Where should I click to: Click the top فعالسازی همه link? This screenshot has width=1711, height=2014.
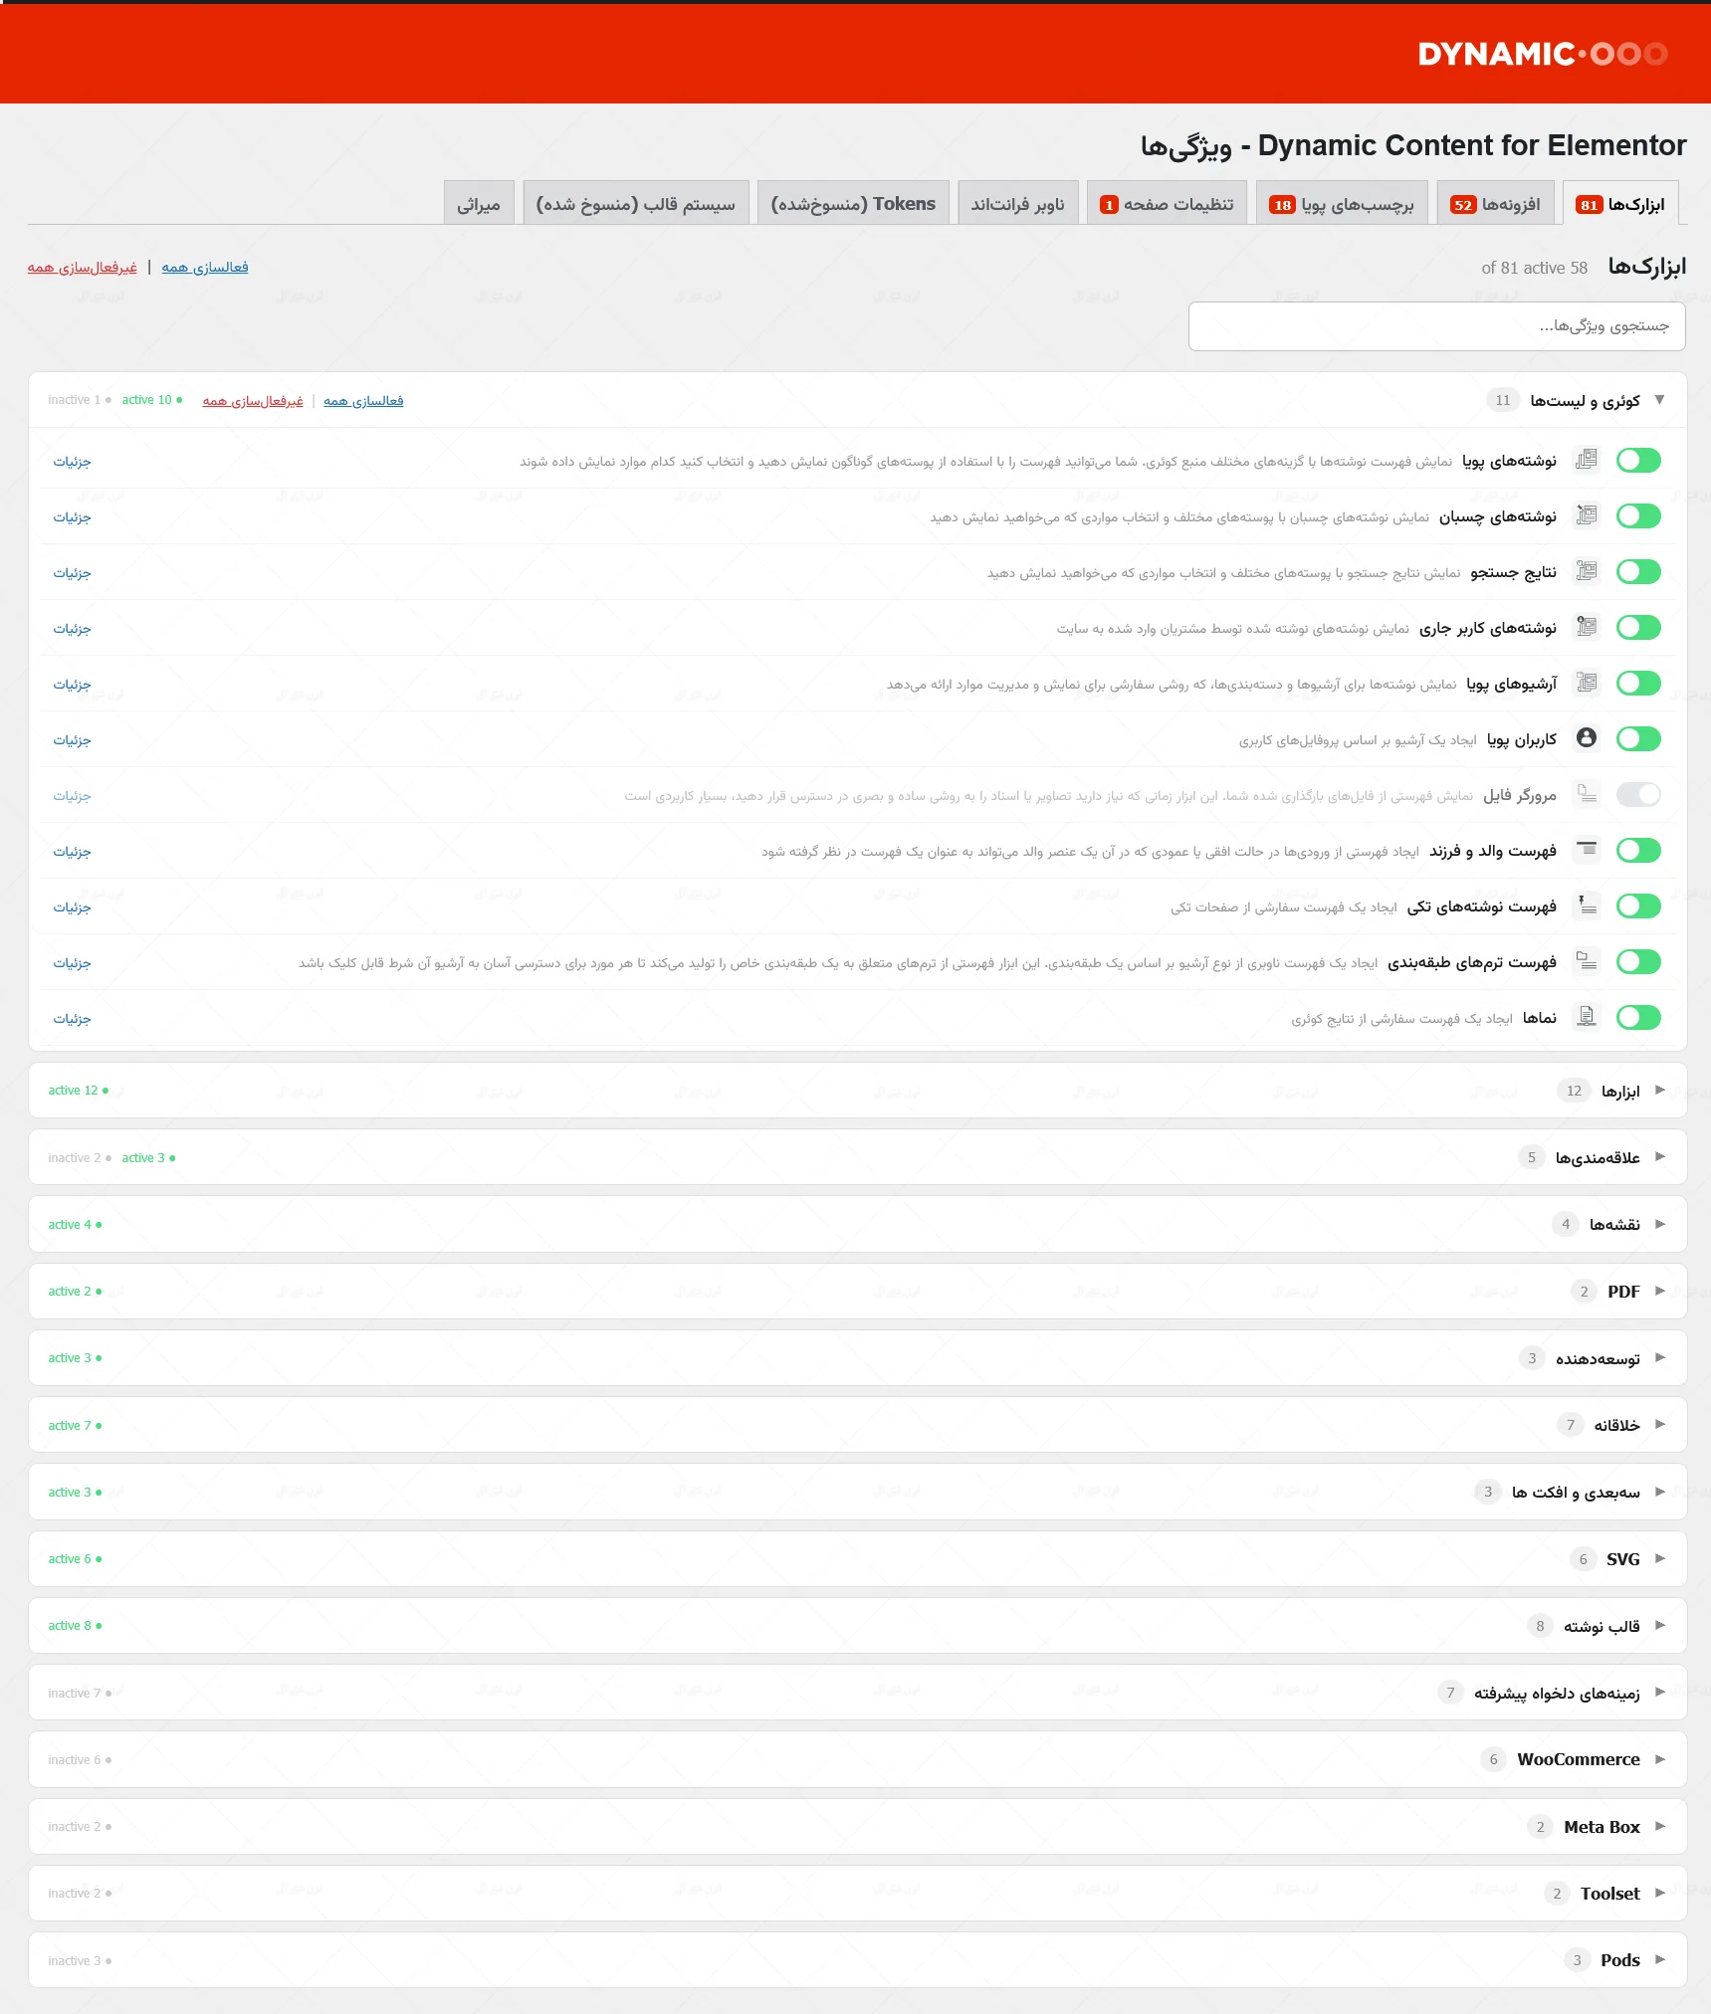pyautogui.click(x=205, y=267)
